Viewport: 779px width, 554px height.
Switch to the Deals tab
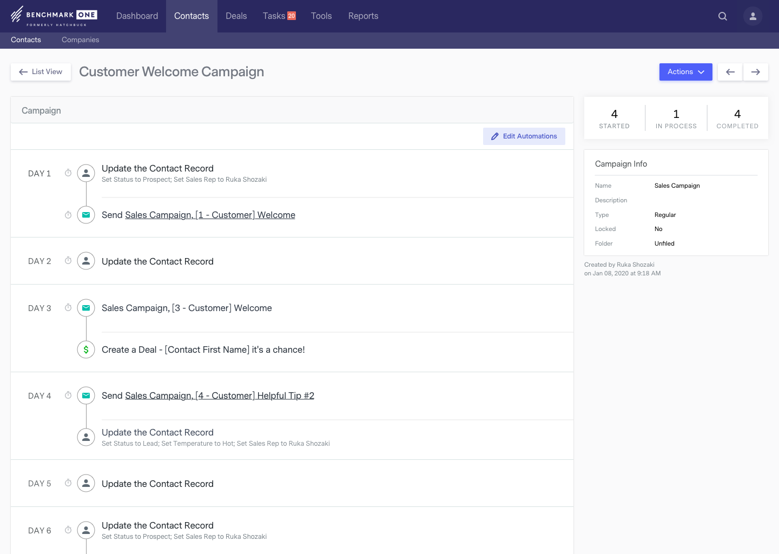(236, 16)
